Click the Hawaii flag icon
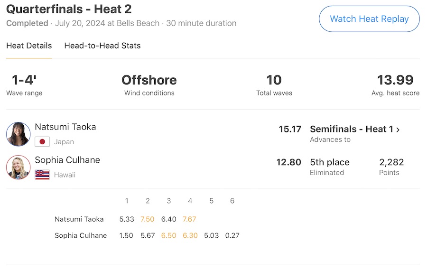Screen dimensions: 427x270 [42, 175]
